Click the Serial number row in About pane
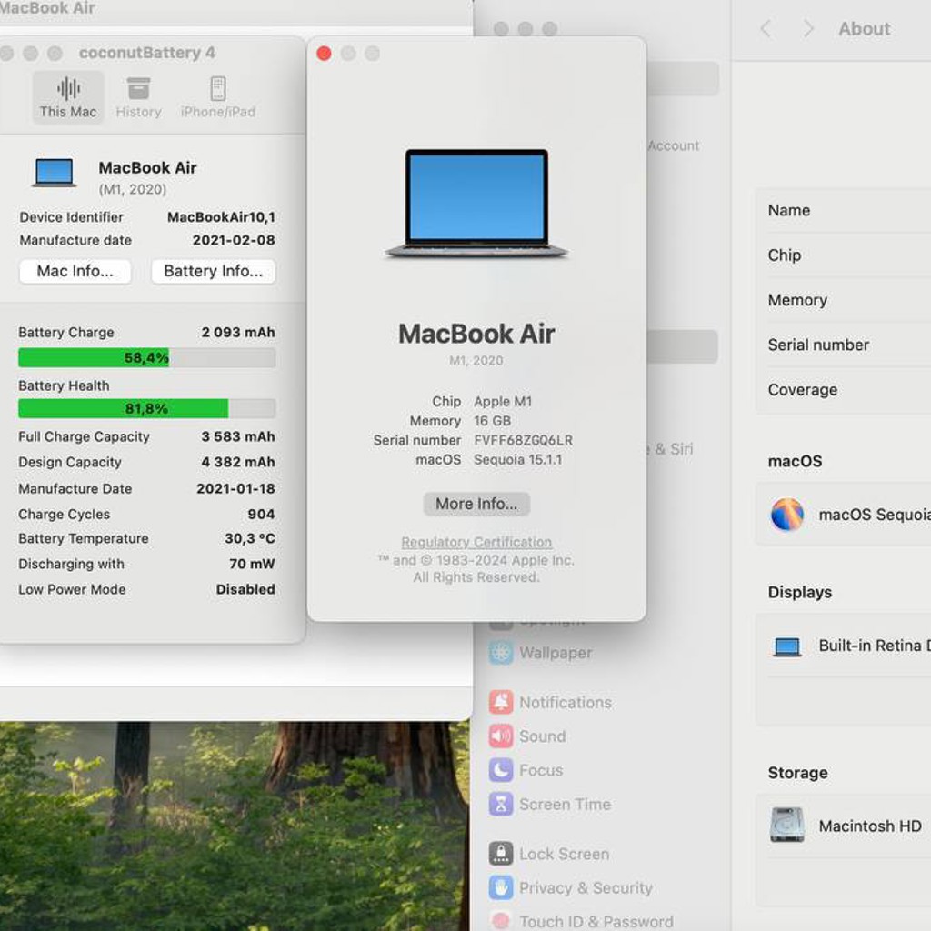931x931 pixels. point(843,345)
